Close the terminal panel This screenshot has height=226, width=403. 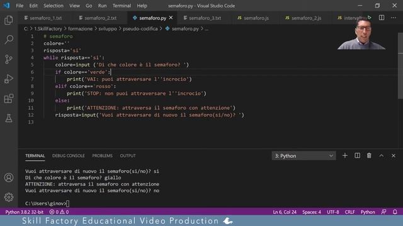point(394,156)
